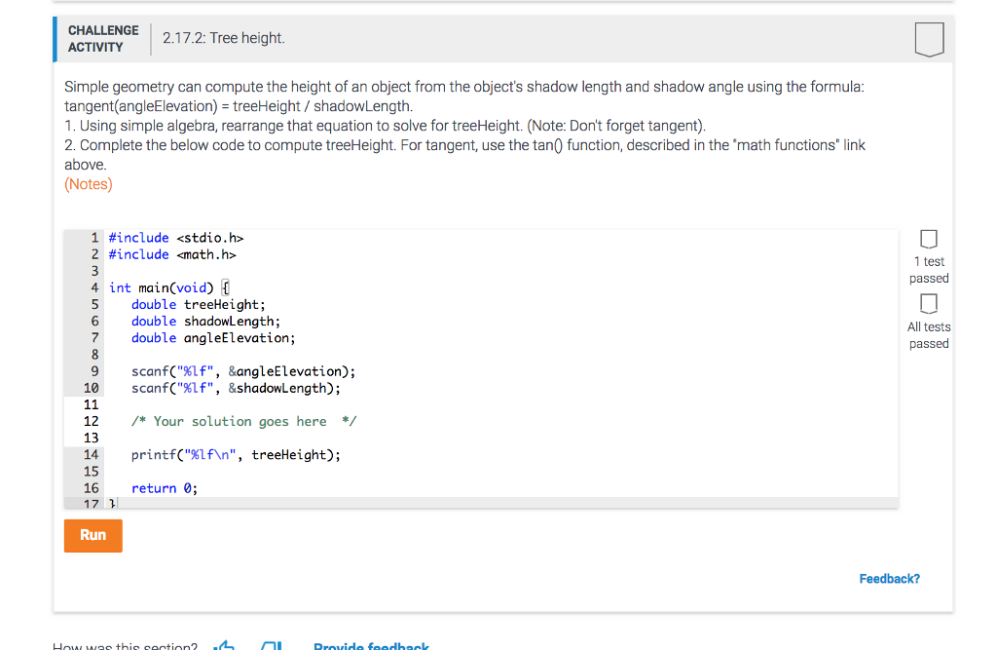Click the thumbs down icon
Image resolution: width=997 pixels, height=650 pixels.
coord(272,645)
